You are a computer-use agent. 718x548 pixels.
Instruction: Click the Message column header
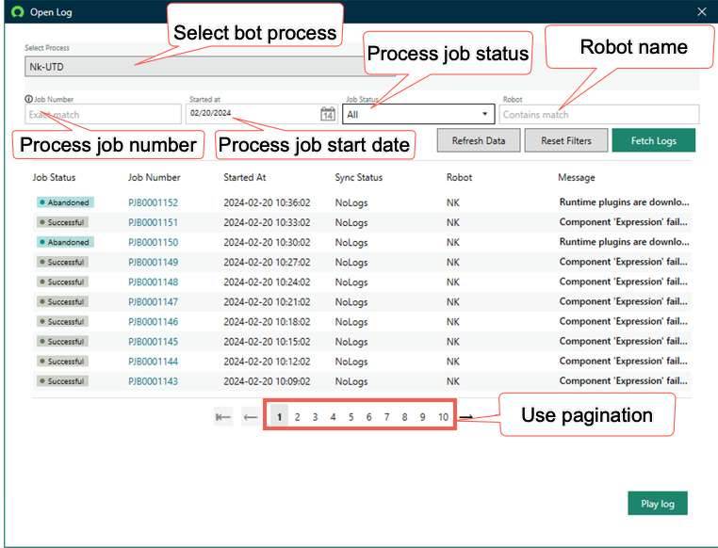click(577, 177)
